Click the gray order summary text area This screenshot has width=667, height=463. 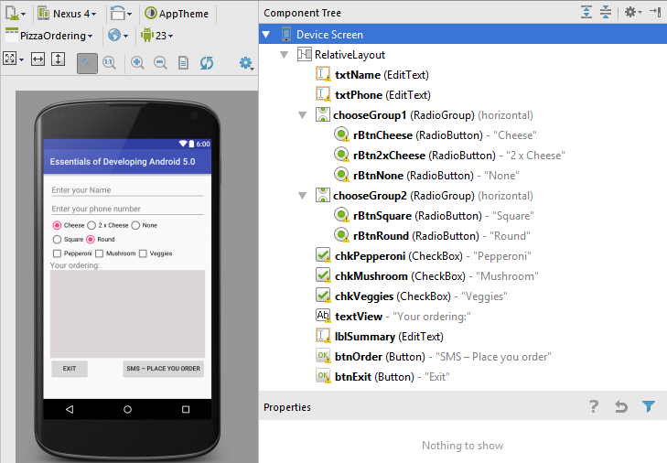pyautogui.click(x=127, y=314)
